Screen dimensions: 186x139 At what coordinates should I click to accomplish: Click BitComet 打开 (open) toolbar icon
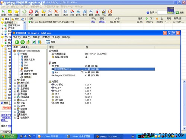pyautogui.click(x=10, y=13)
